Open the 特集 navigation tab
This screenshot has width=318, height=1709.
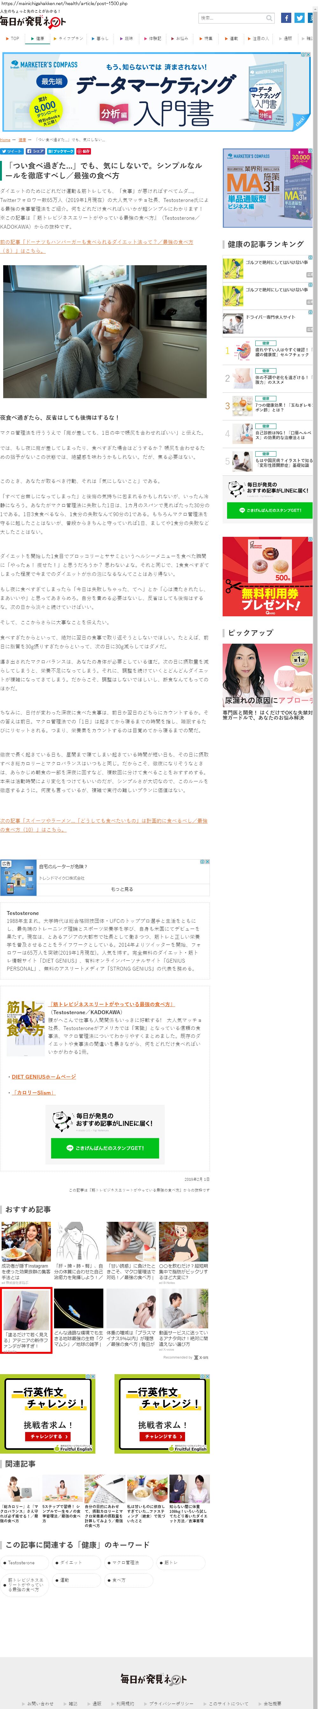point(206,38)
